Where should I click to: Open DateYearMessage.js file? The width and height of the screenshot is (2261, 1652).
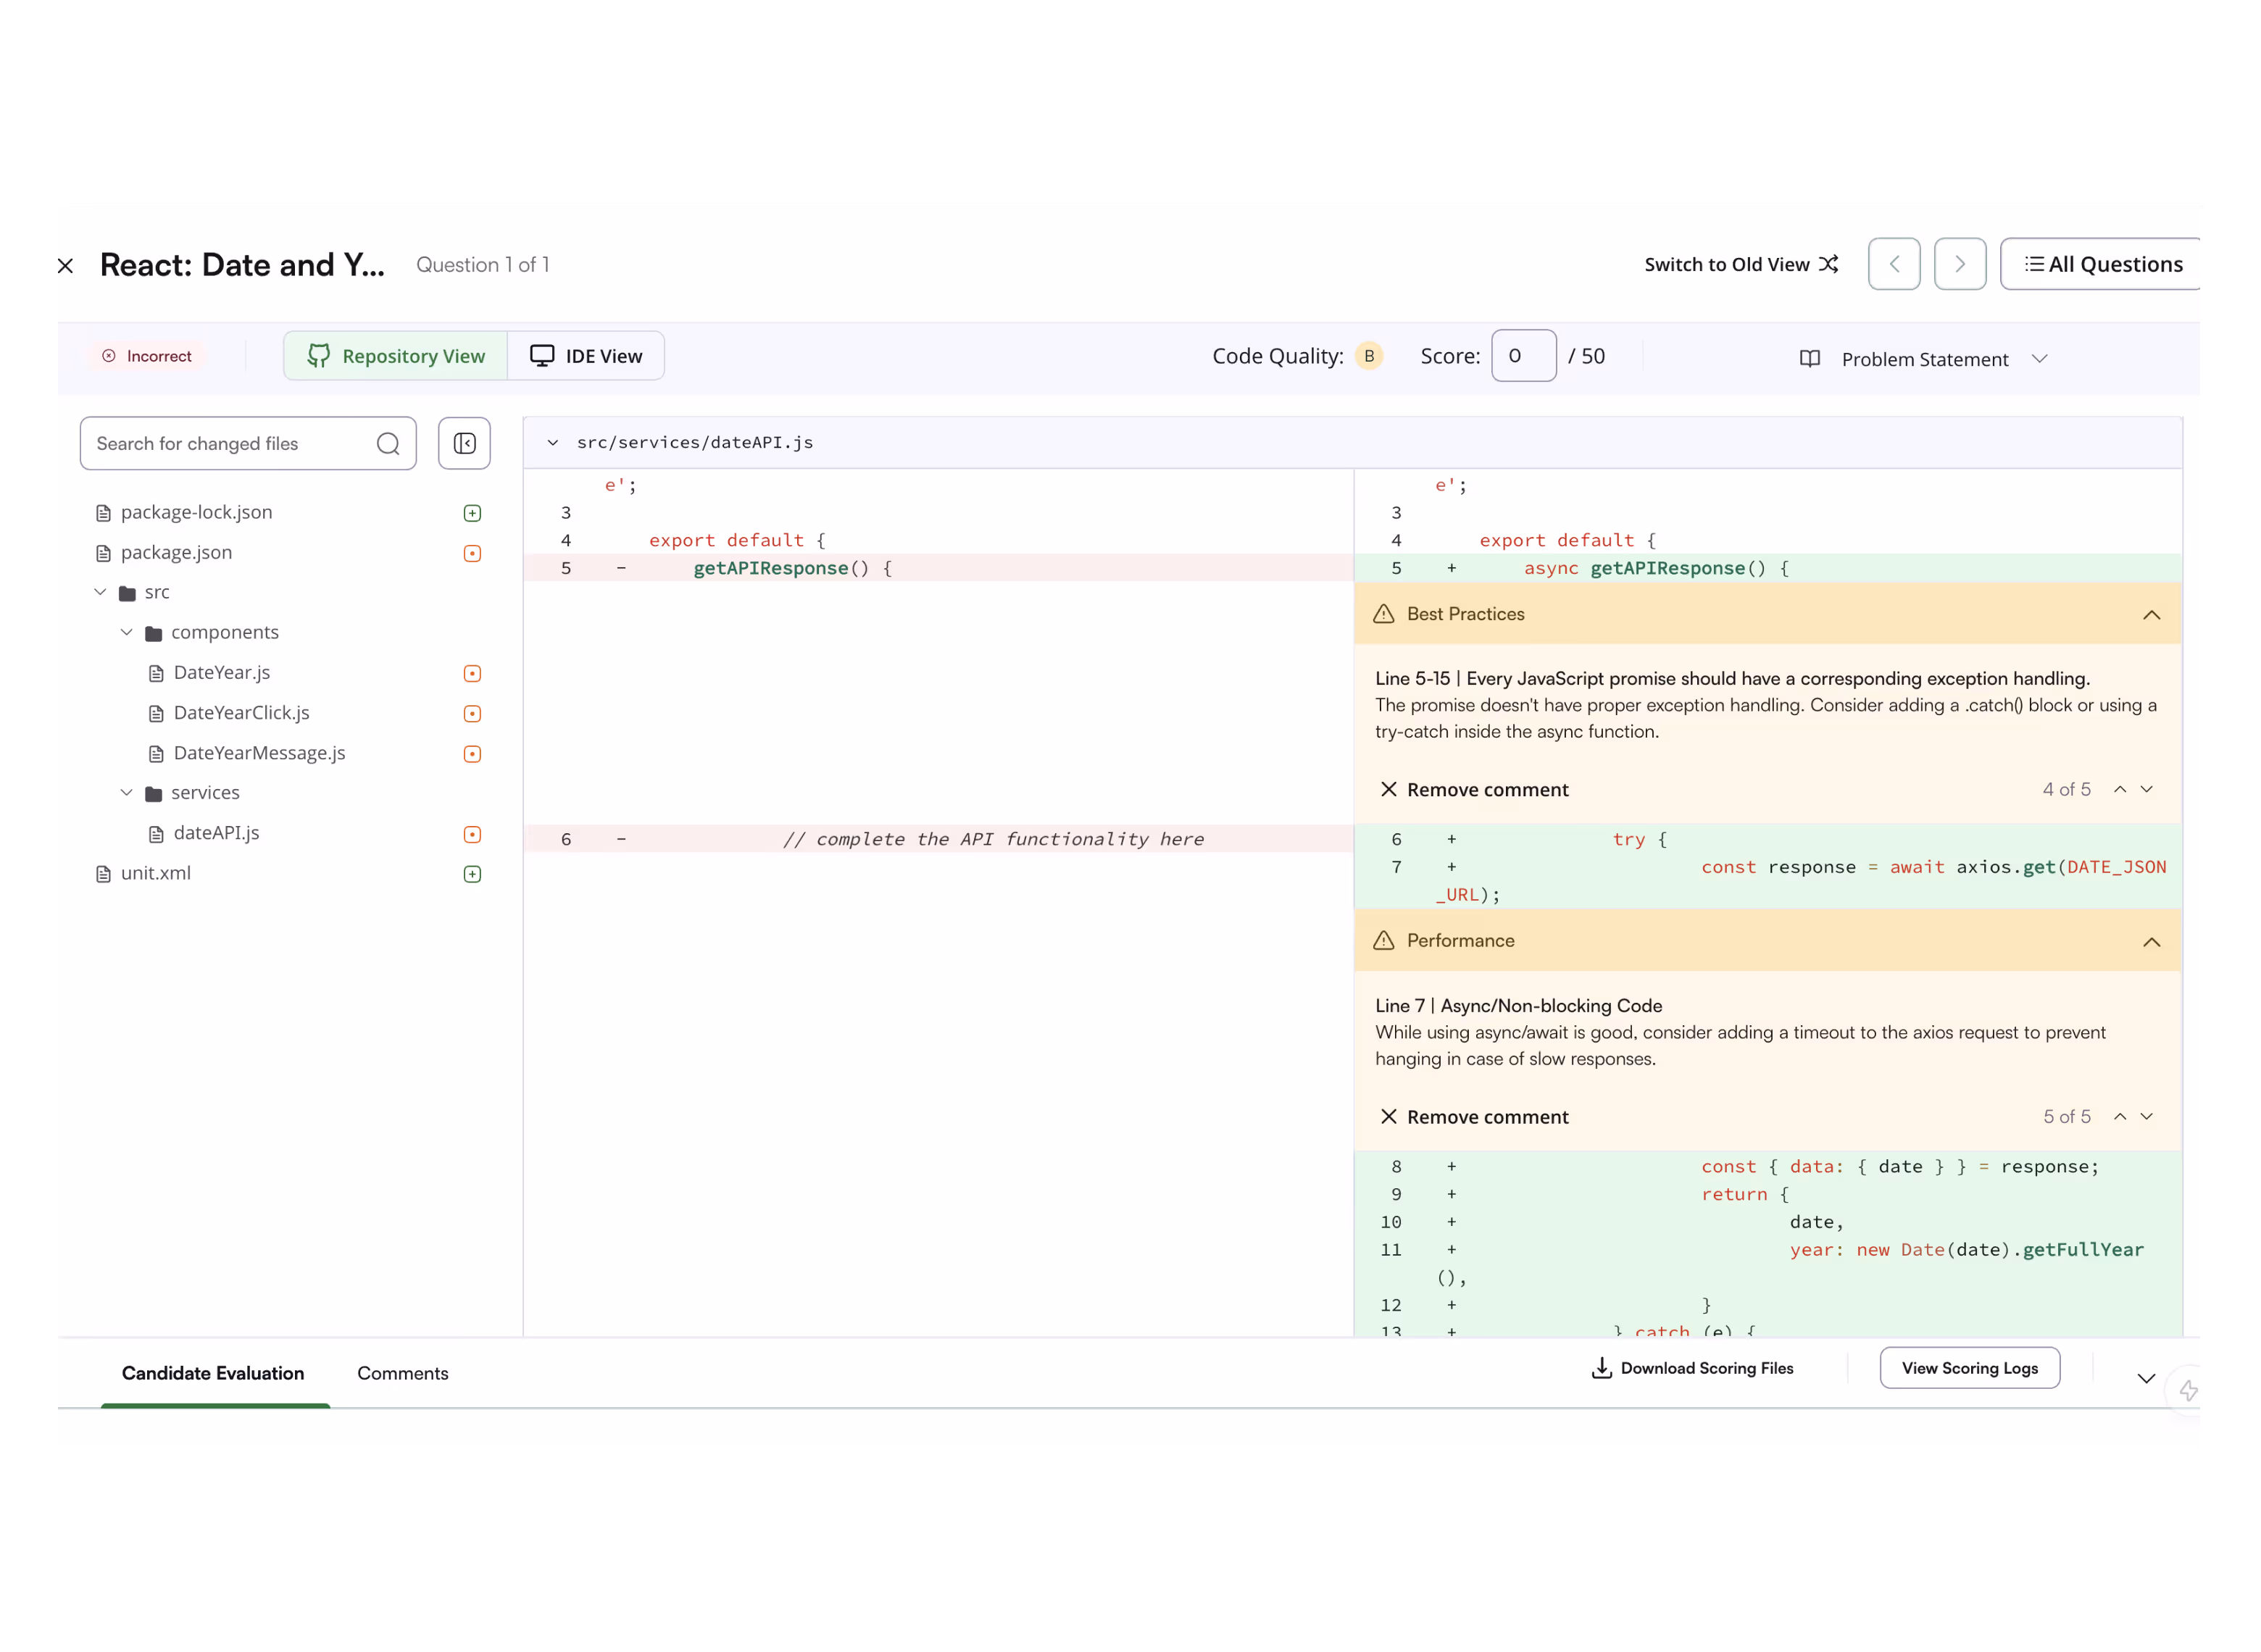[x=259, y=752]
